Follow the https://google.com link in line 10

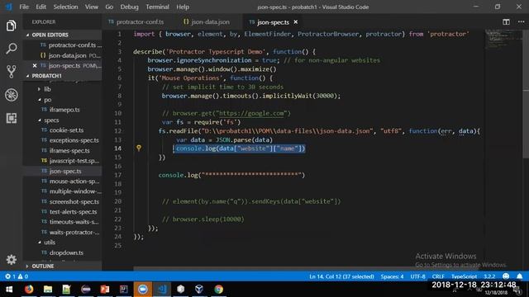251,114
